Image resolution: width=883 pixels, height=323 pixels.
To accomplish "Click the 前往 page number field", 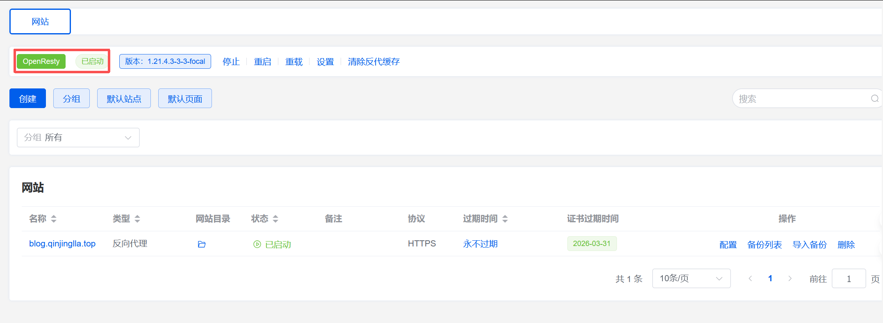I will click(x=848, y=279).
